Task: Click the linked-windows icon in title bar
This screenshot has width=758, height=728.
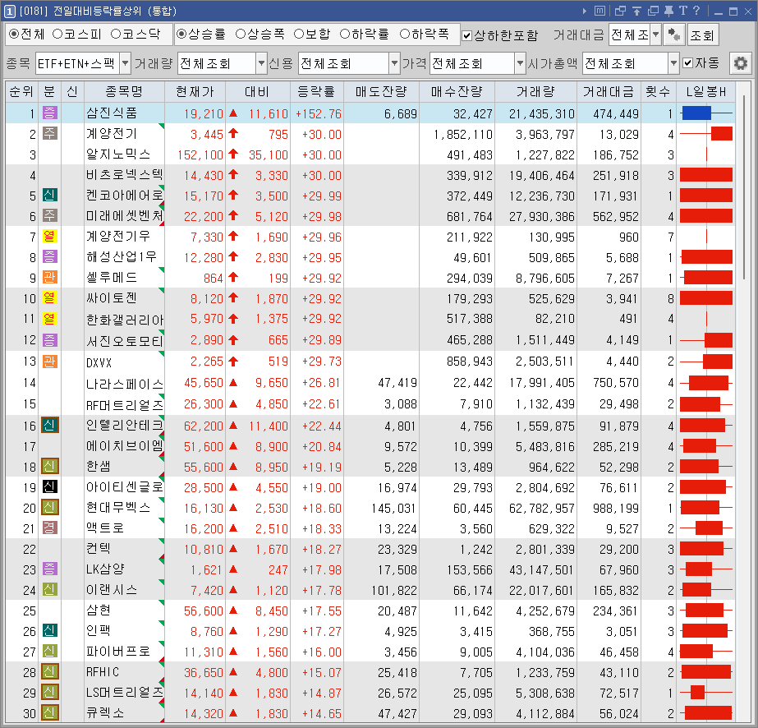Action: 620,11
